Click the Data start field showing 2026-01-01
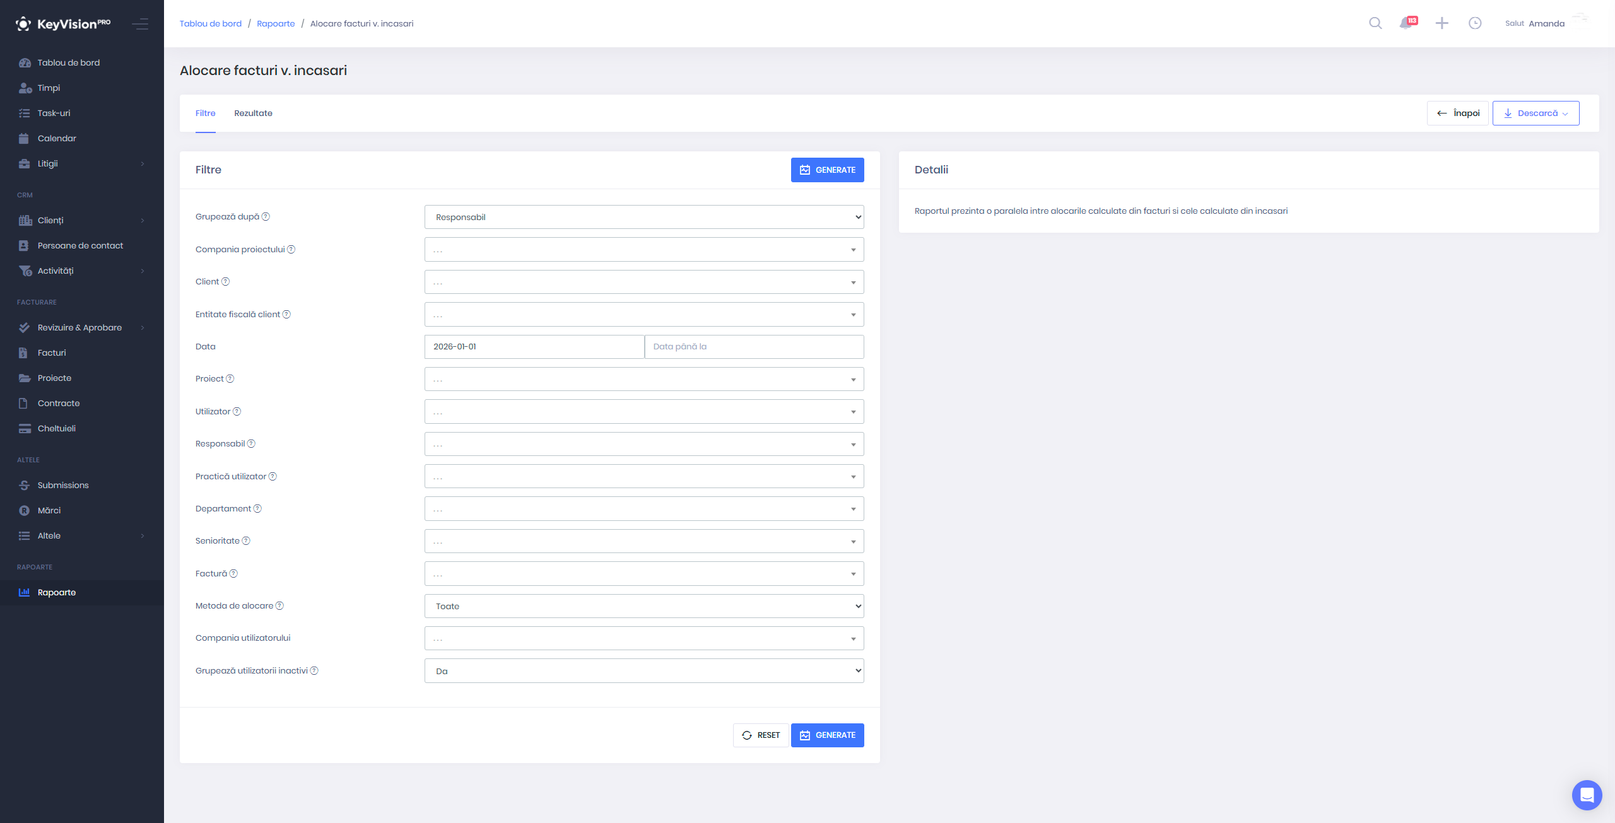Viewport: 1615px width, 823px height. point(534,347)
